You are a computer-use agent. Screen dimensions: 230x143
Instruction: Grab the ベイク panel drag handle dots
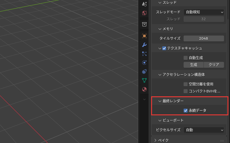click(222, 141)
